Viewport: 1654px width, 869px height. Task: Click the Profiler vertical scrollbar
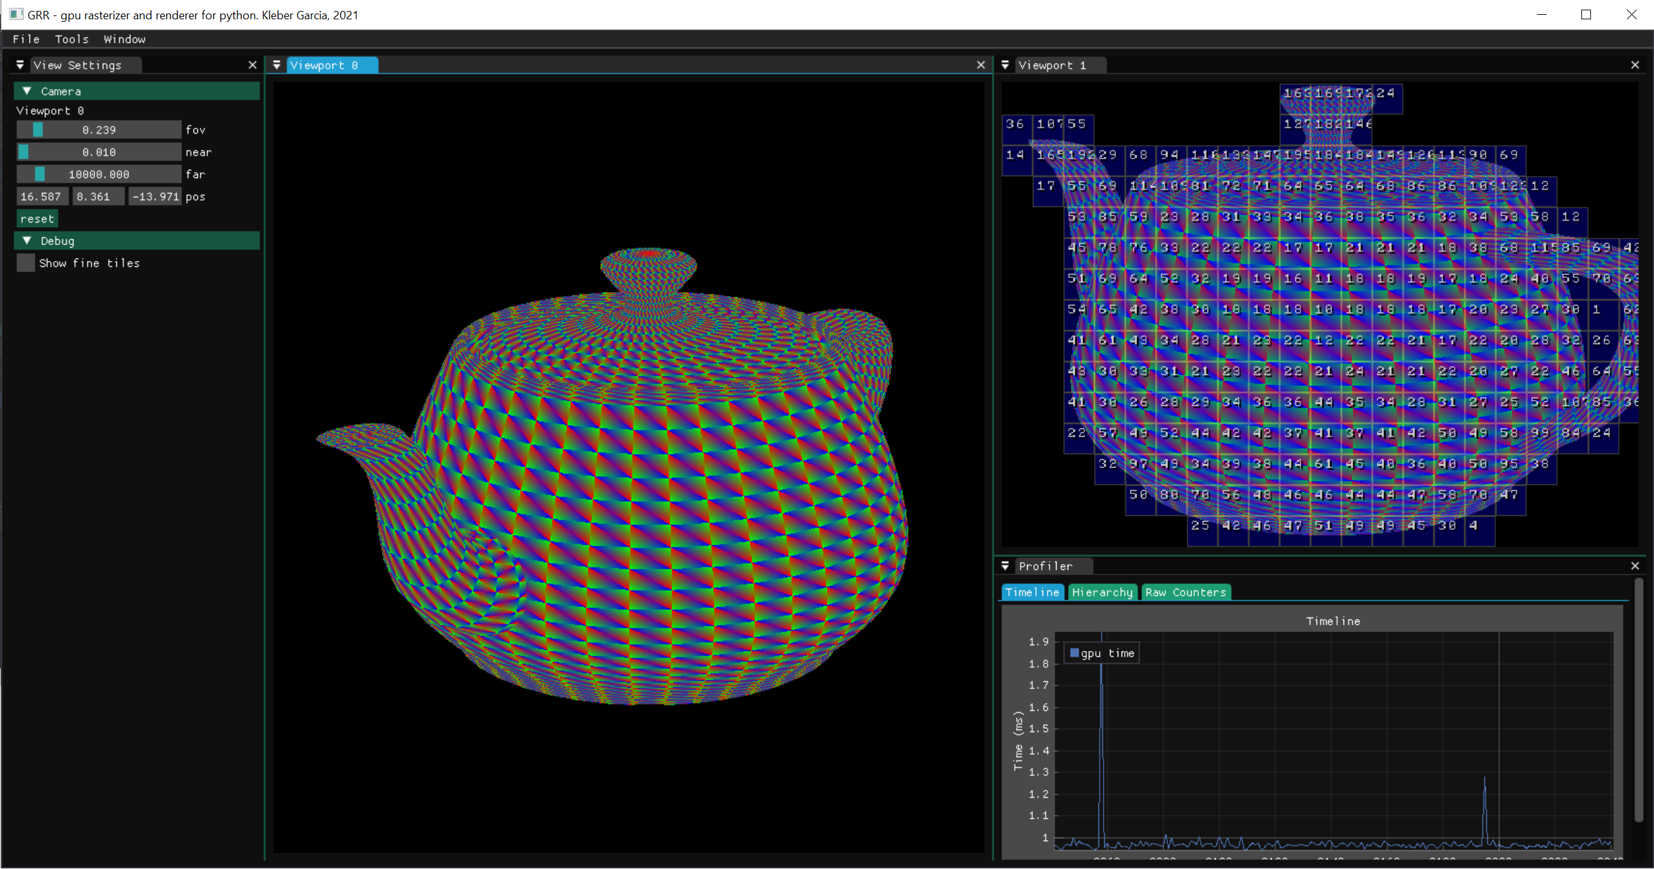(1639, 700)
